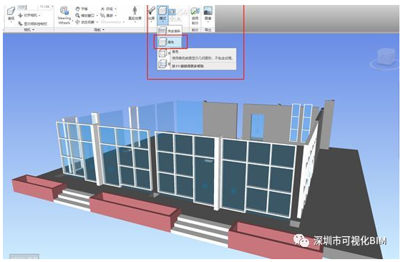Open the Walk (漫游) dropdown arrow
The image size is (403, 262).
click(115, 16)
